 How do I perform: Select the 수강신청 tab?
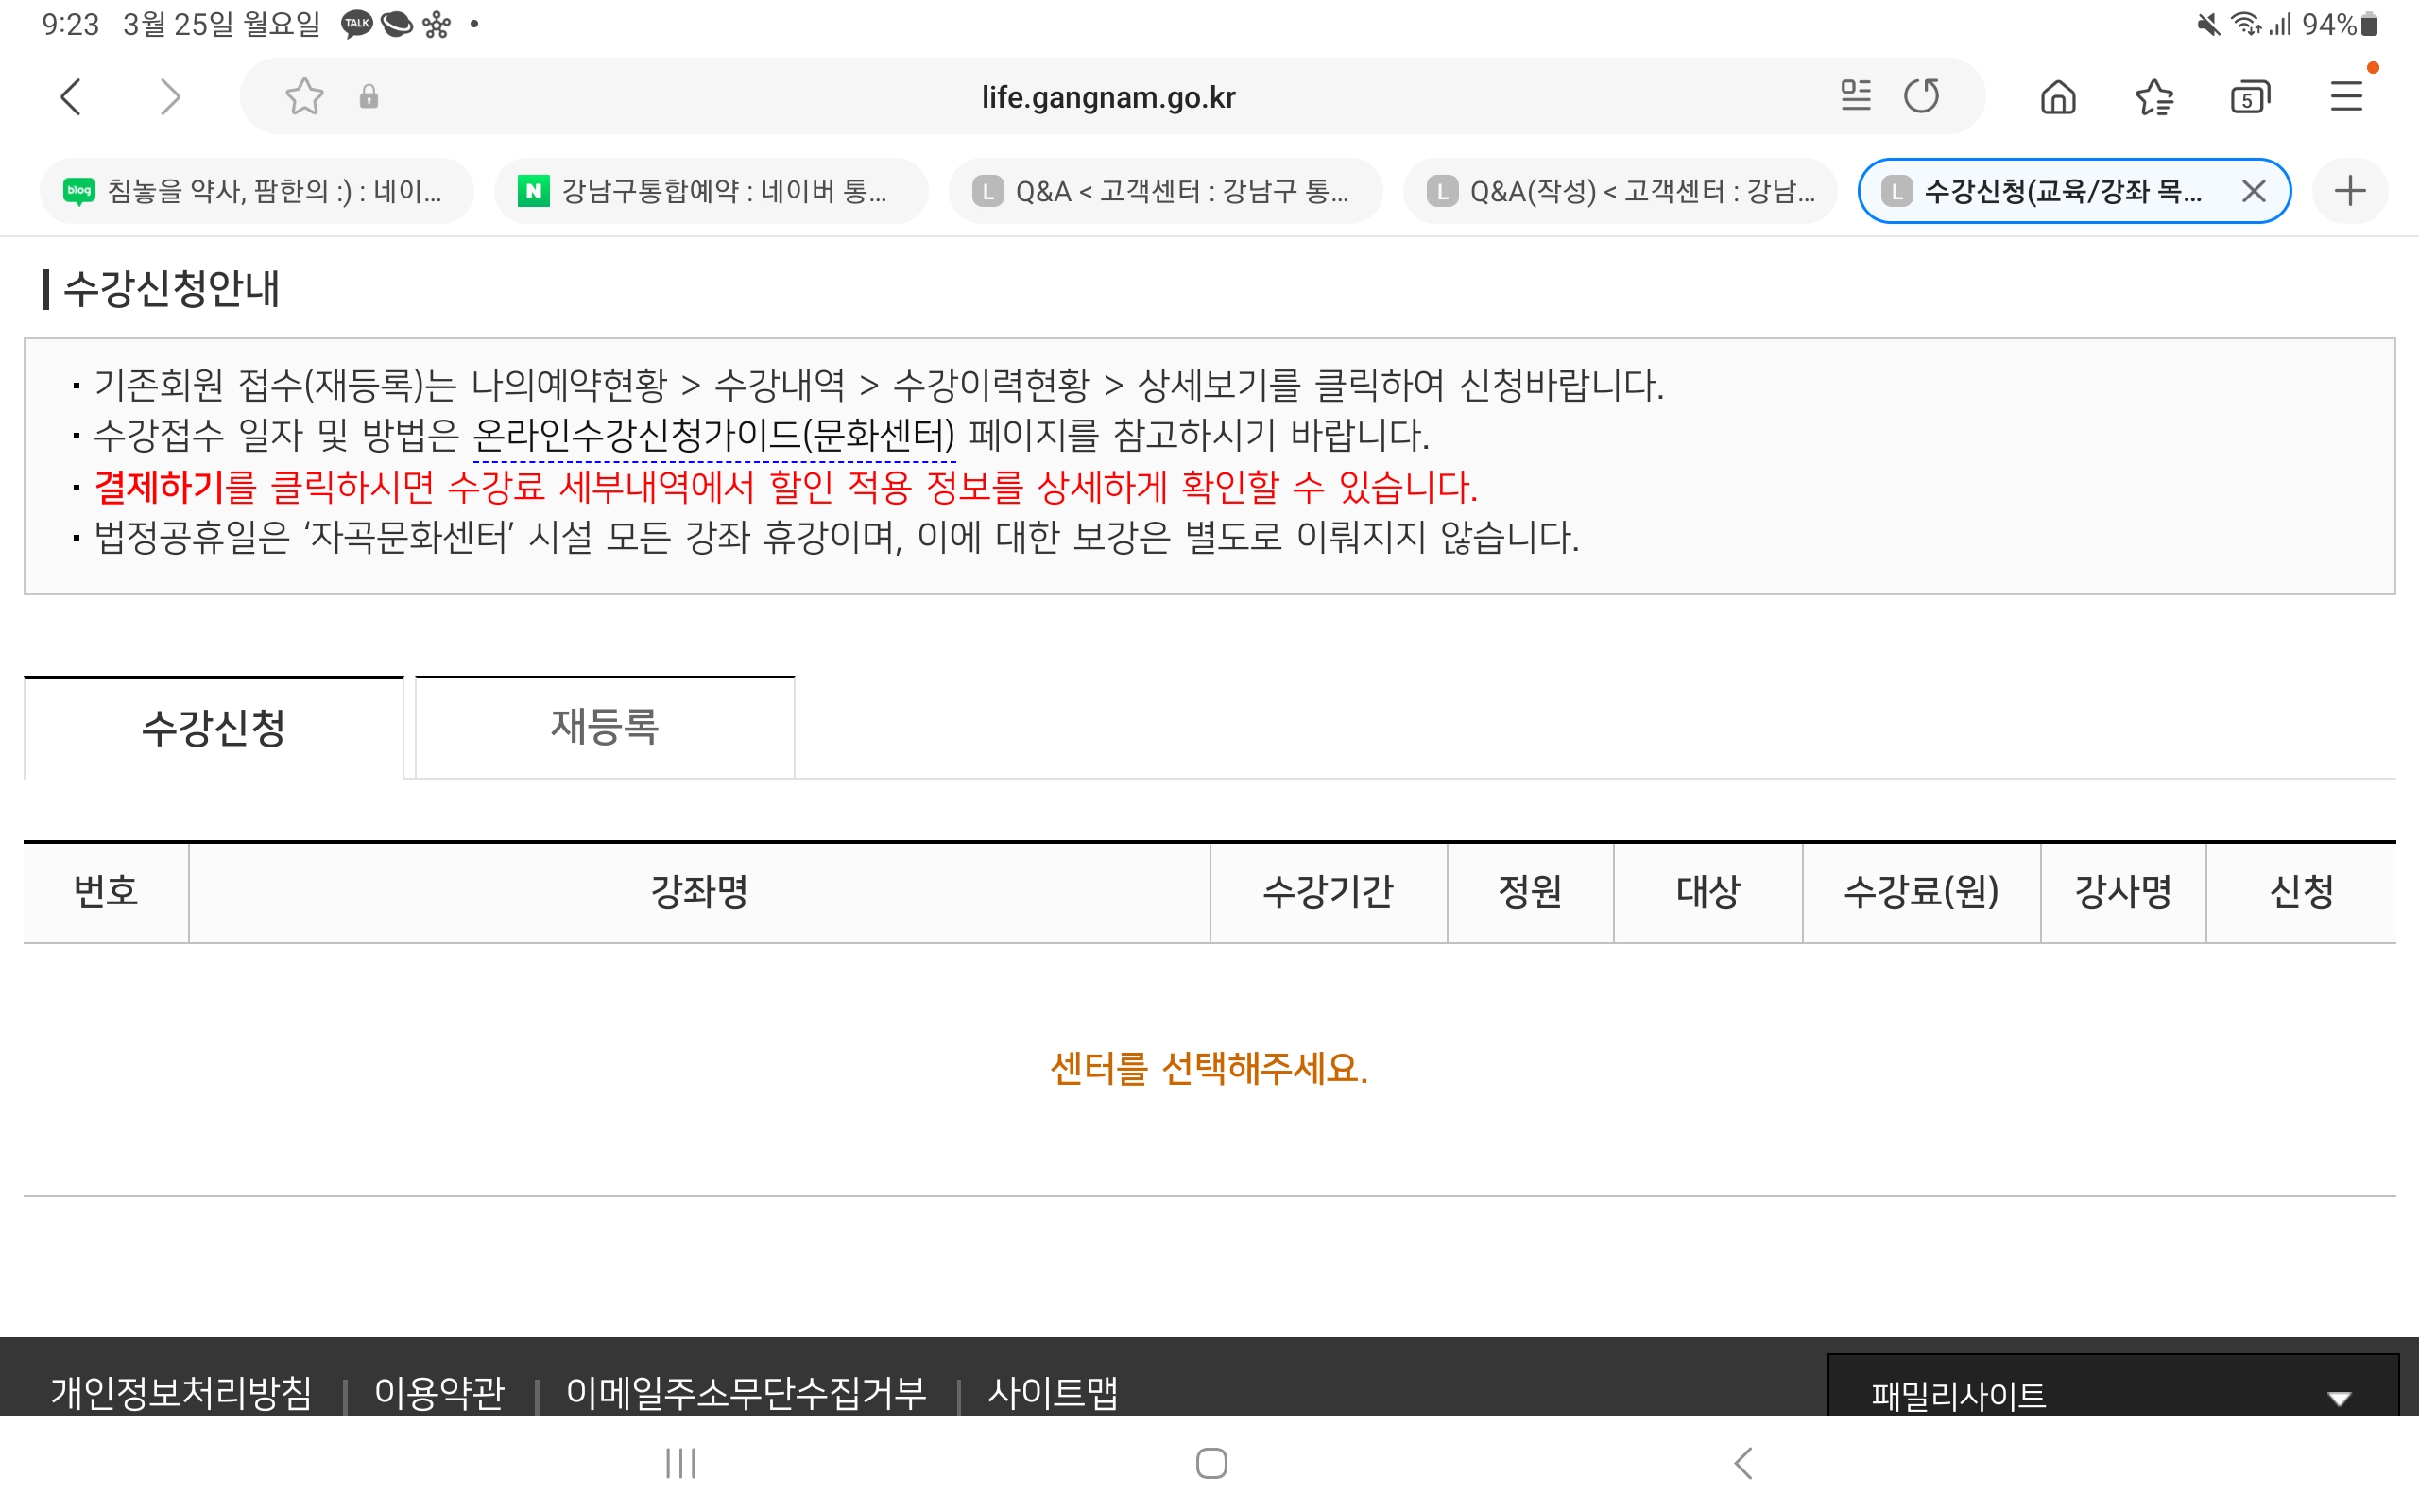pyautogui.click(x=213, y=727)
